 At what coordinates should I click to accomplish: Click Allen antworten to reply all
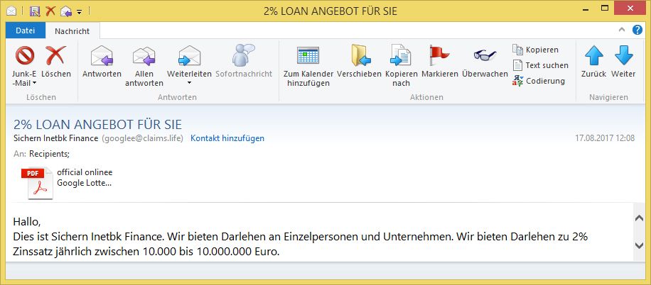[x=144, y=66]
